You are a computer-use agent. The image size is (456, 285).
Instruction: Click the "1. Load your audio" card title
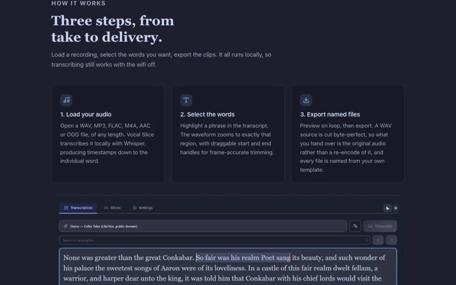[x=86, y=114]
